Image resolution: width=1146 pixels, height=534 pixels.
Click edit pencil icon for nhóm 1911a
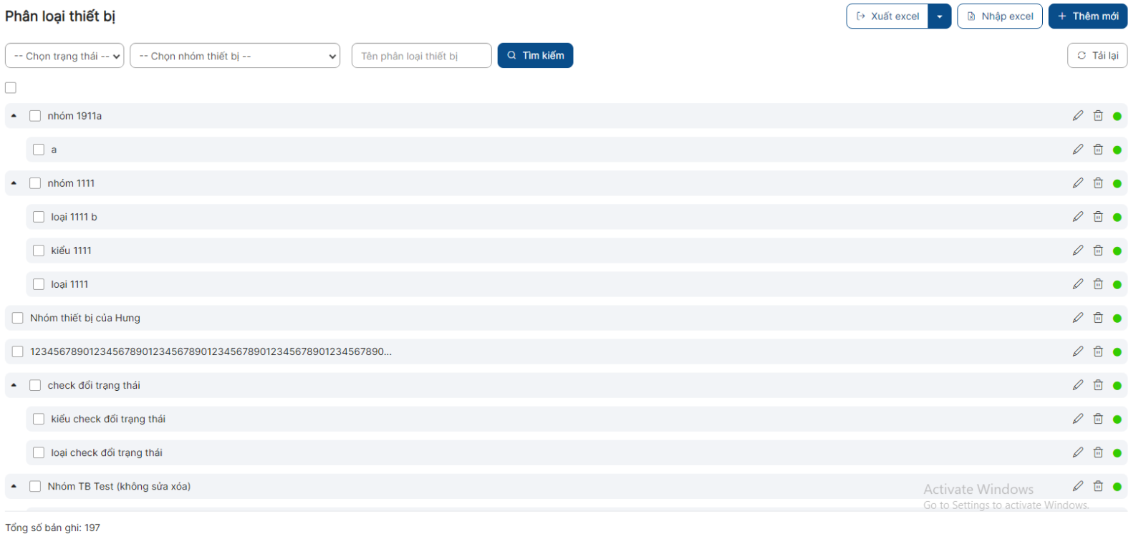[x=1077, y=116]
